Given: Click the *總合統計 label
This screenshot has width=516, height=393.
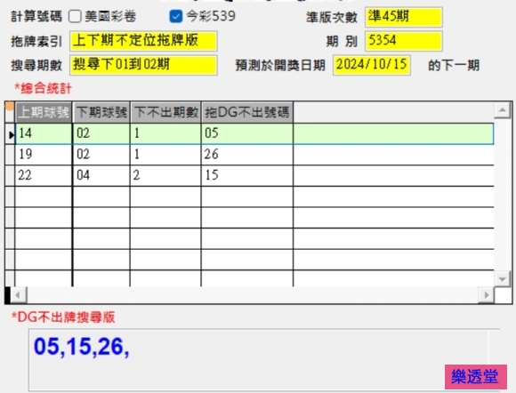Looking at the screenshot, I should pyautogui.click(x=43, y=88).
